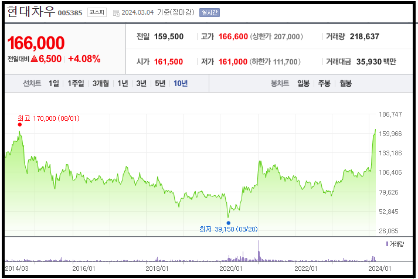
Task: Click the trading volume value 218,637
Action: click(365, 36)
